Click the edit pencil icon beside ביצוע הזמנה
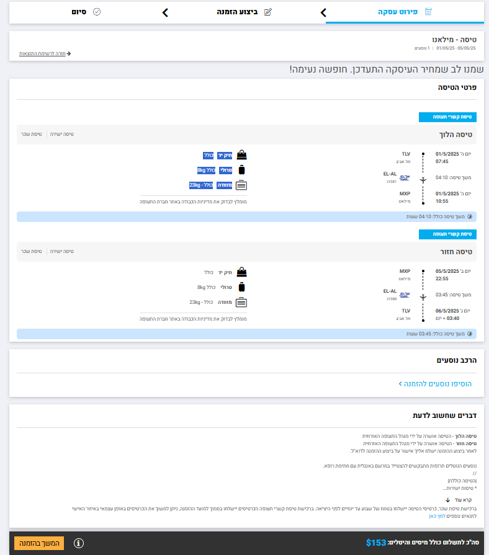Viewport: 489px width, 555px height. click(268, 12)
